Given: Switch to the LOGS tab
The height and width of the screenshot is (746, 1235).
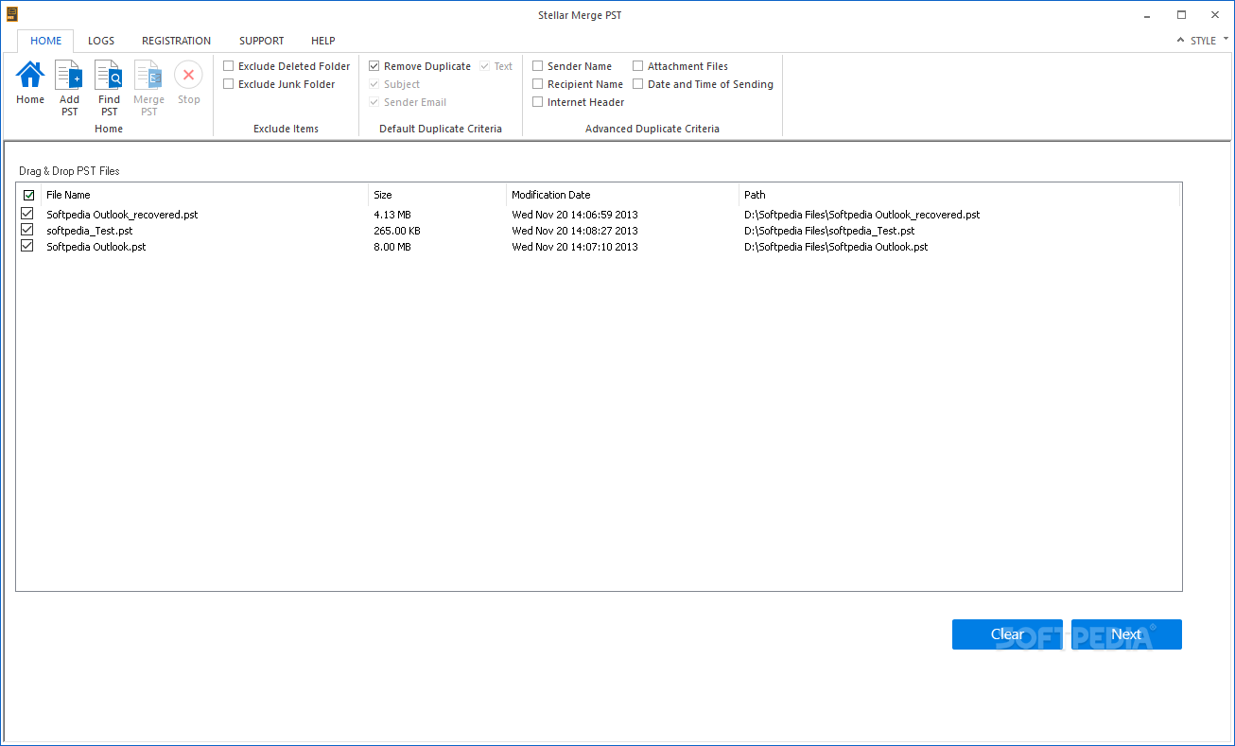Looking at the screenshot, I should click(101, 41).
